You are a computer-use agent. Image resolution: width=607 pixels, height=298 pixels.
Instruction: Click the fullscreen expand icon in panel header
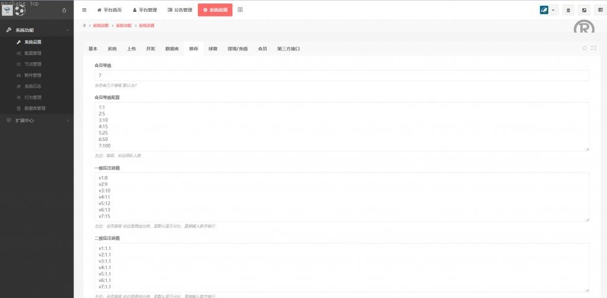(x=593, y=48)
